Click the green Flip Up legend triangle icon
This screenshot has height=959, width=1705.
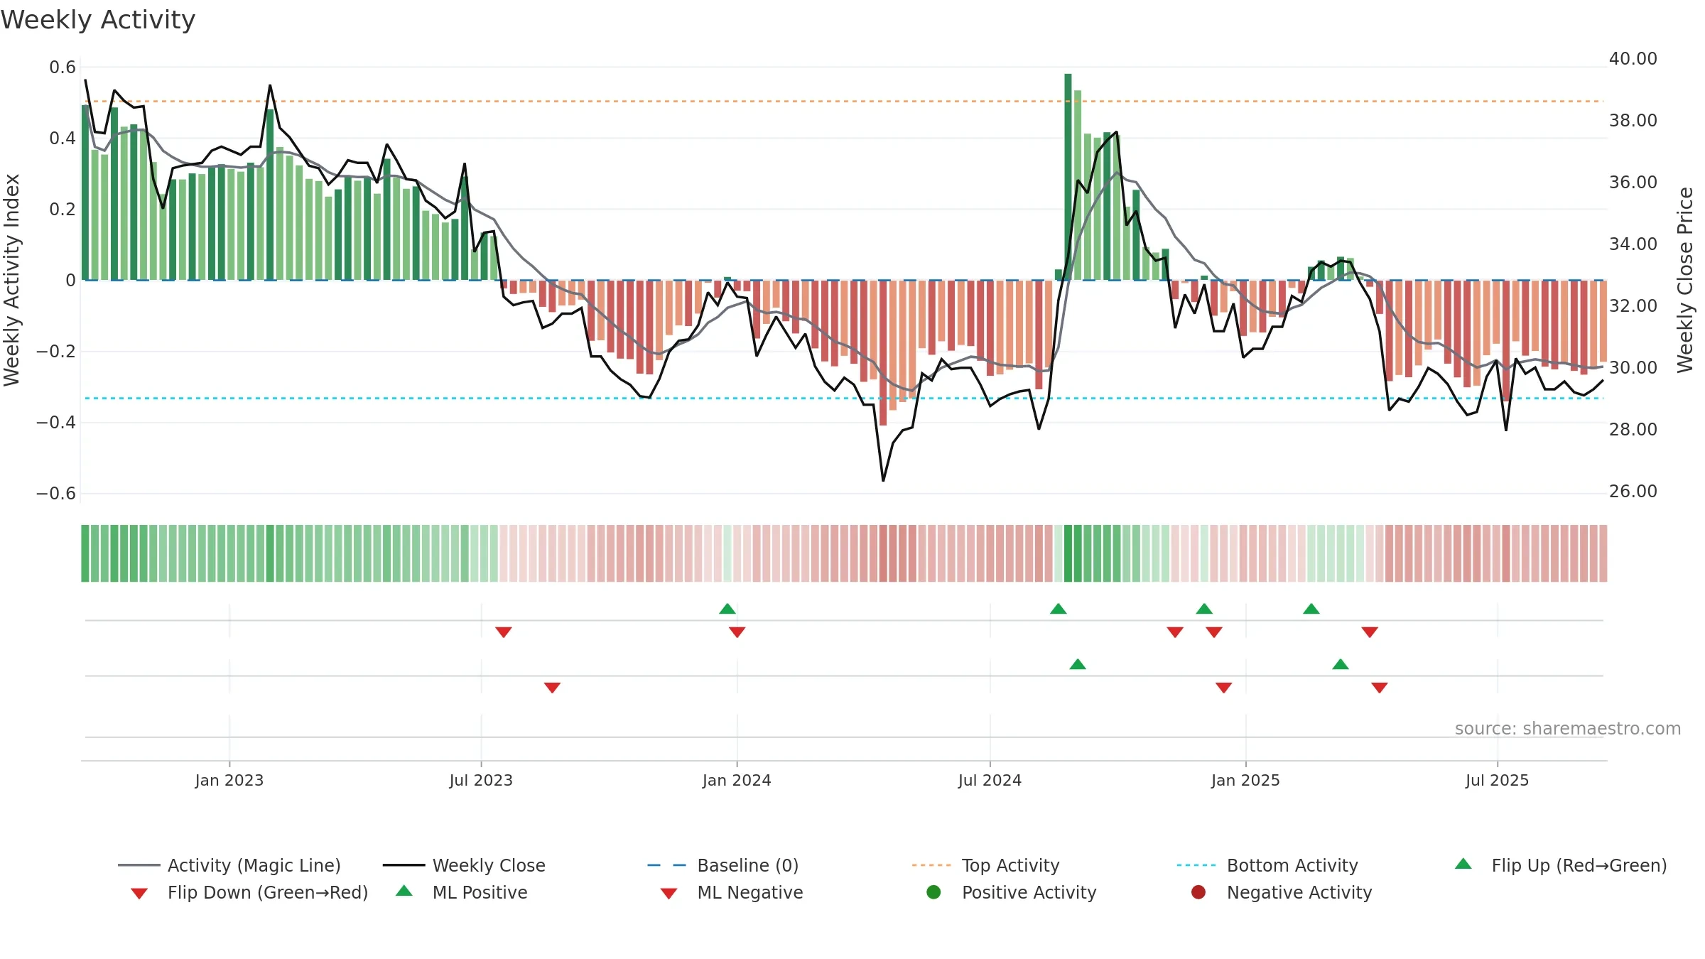point(1463,864)
